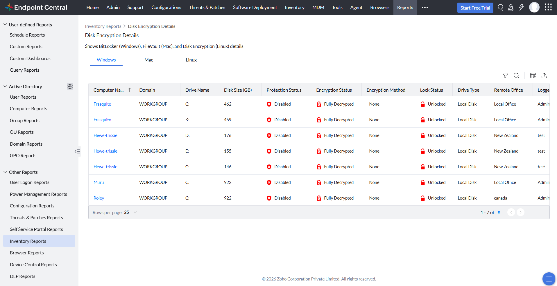Open the Software Deployment menu
The width and height of the screenshot is (557, 286).
coord(255,7)
